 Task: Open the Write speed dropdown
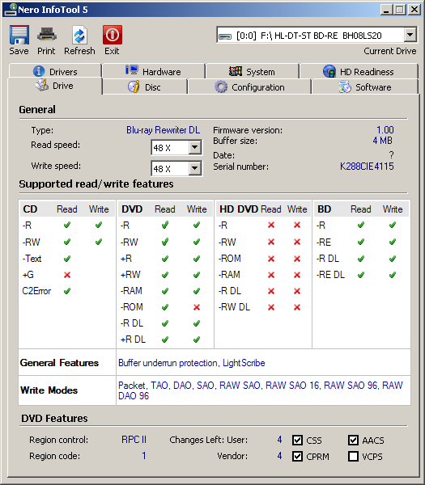point(195,169)
